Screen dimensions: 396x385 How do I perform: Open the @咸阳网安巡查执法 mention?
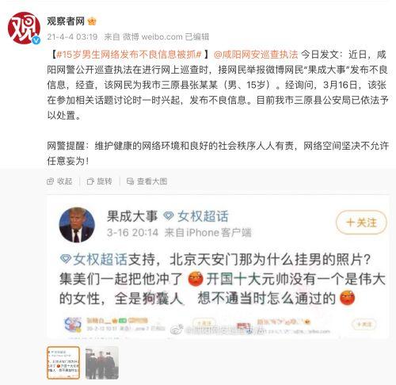256,55
